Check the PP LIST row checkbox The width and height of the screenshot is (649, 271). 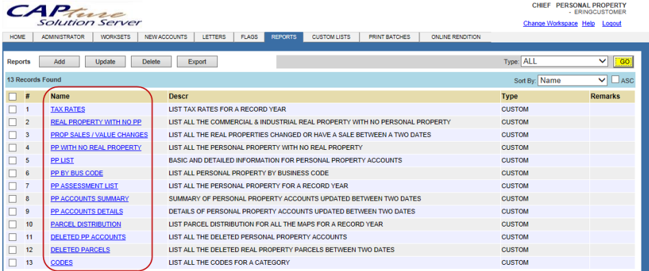[x=13, y=160]
